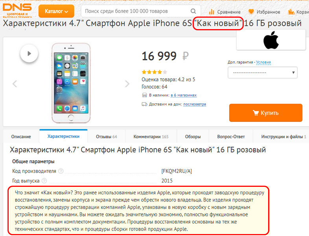Click the Купить buy button
309x236 pixels.
point(266,113)
